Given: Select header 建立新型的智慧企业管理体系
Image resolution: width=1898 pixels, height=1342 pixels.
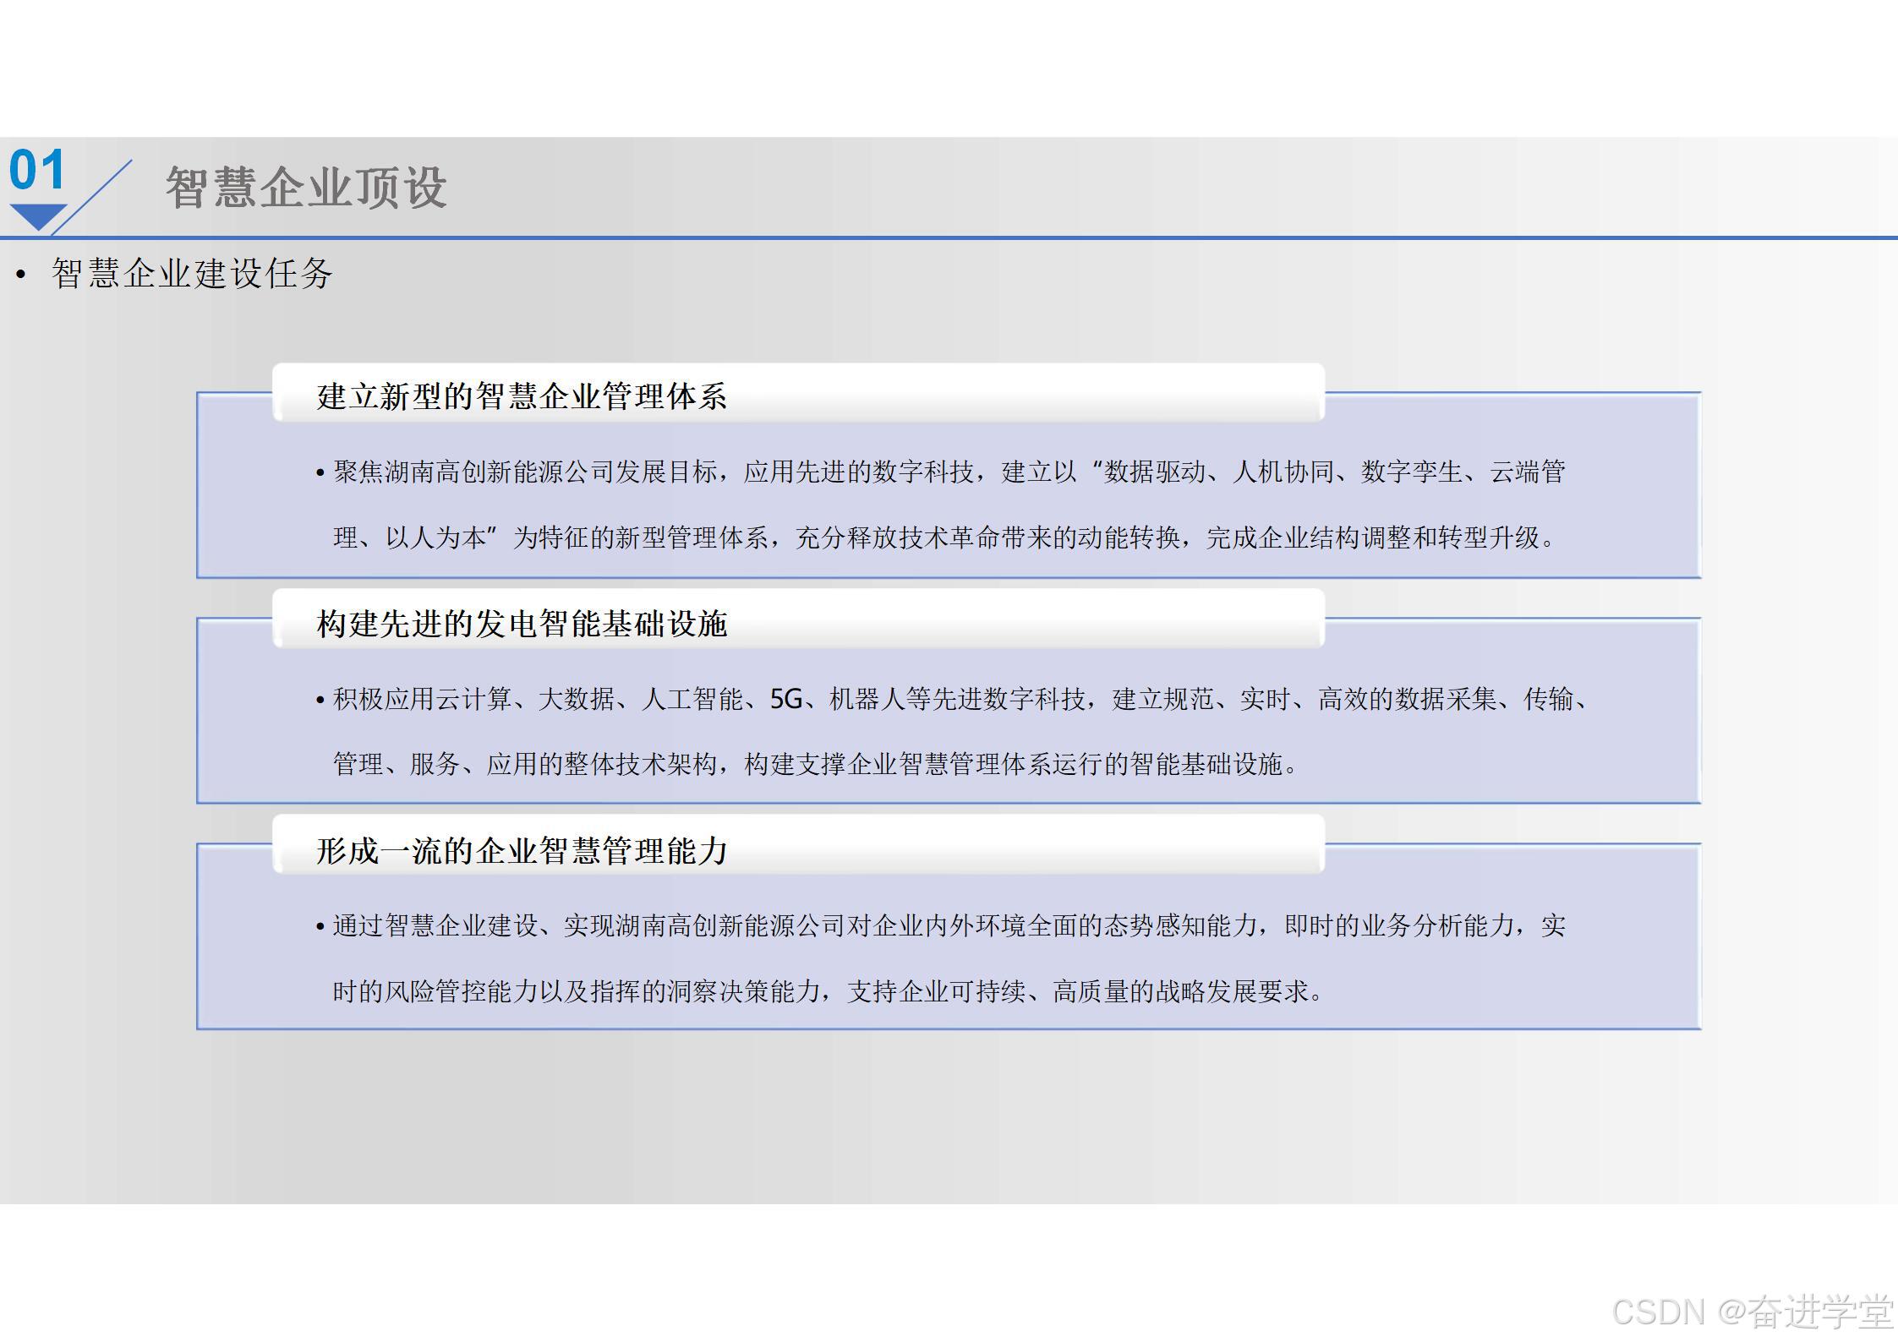Looking at the screenshot, I should click(522, 396).
